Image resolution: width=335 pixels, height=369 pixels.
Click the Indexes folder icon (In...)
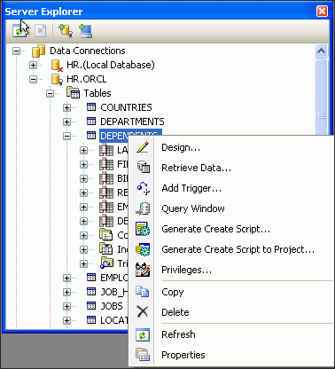click(106, 249)
